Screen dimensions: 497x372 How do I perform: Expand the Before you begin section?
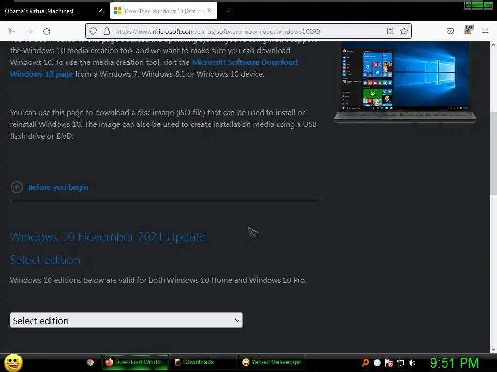point(58,187)
